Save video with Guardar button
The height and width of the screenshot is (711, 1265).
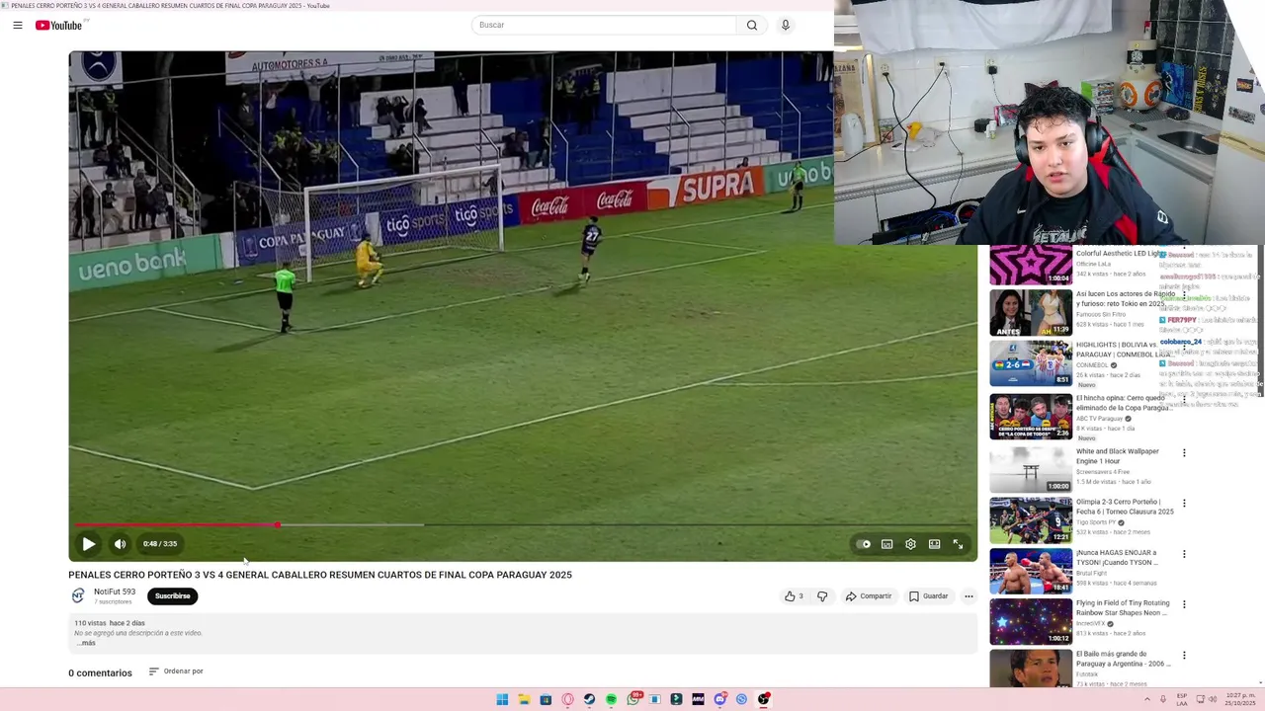tap(929, 596)
